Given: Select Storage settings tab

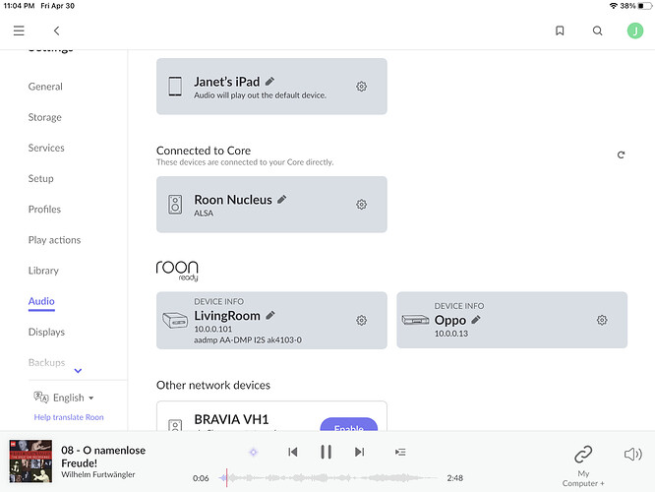Looking at the screenshot, I should point(44,117).
